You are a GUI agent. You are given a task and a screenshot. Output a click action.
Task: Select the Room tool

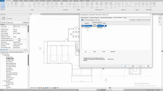[x=87, y=5]
